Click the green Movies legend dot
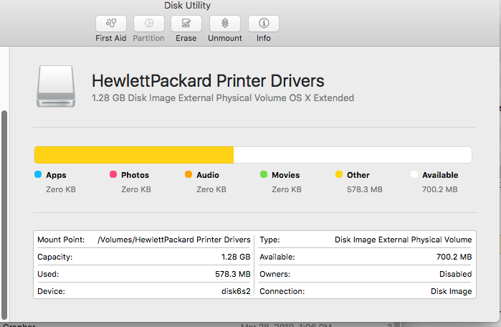The height and width of the screenshot is (327, 501). pos(264,174)
